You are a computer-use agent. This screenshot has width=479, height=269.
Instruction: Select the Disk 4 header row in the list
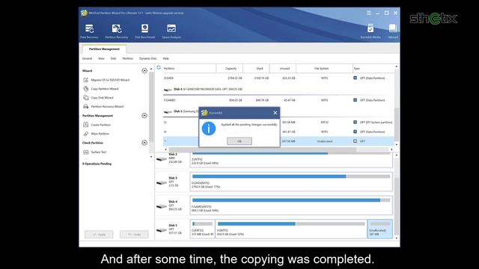tap(278, 90)
